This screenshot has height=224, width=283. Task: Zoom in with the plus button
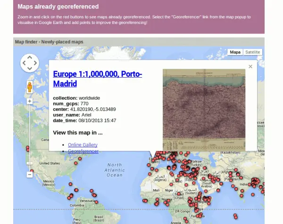click(x=30, y=101)
